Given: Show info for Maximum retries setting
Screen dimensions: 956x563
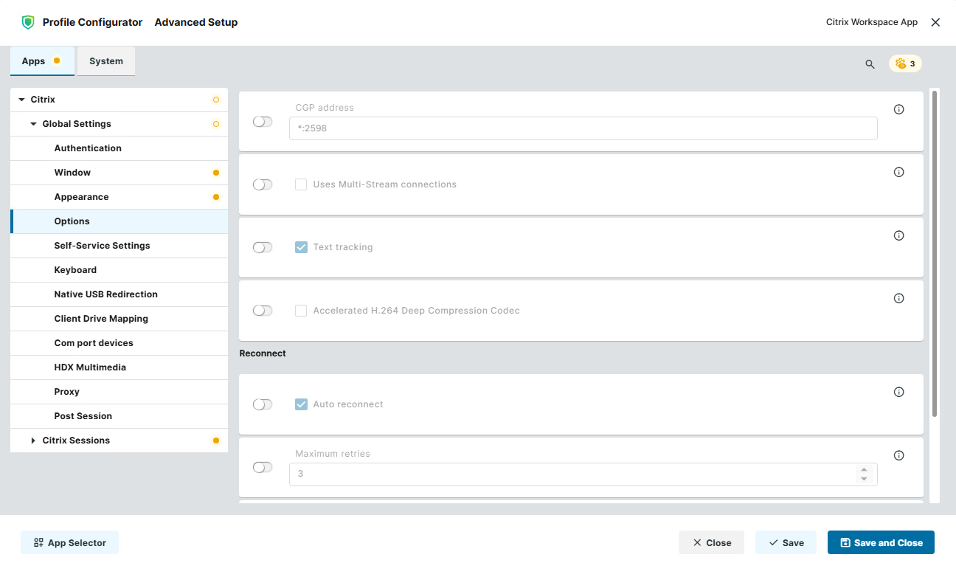Looking at the screenshot, I should click(x=898, y=455).
